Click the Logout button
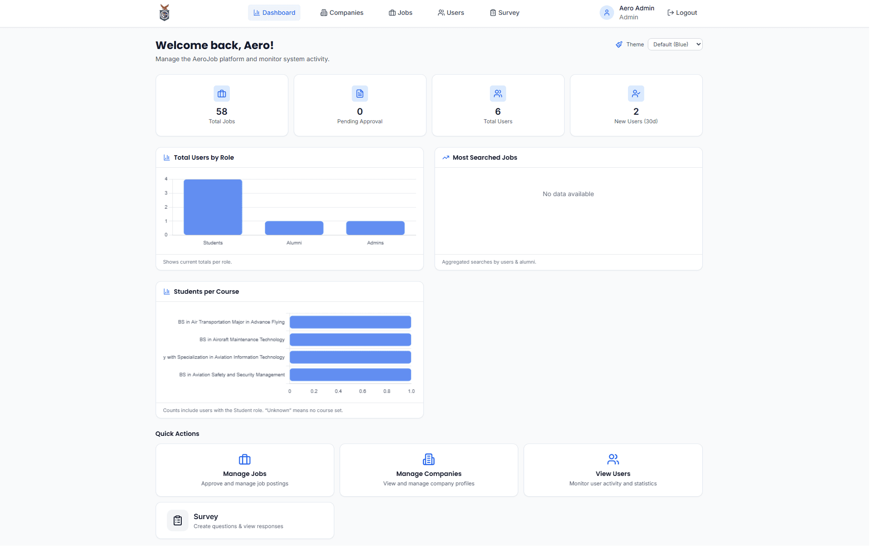870x556 pixels. pyautogui.click(x=682, y=13)
